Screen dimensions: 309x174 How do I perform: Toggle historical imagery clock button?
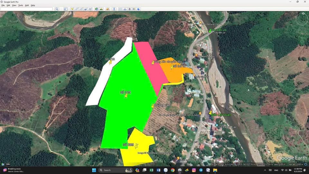97,9
